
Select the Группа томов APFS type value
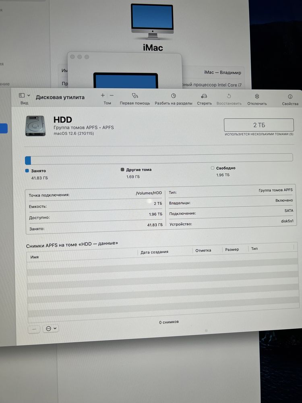tap(275, 190)
